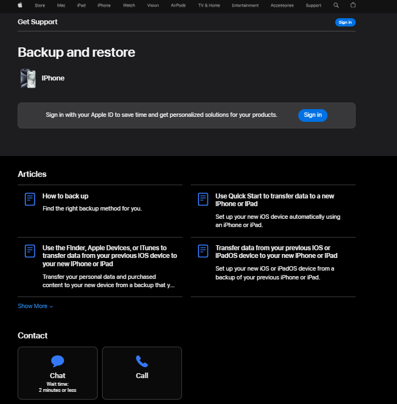The height and width of the screenshot is (404, 397).
Task: Click the iPhone product image
Action: [28, 78]
